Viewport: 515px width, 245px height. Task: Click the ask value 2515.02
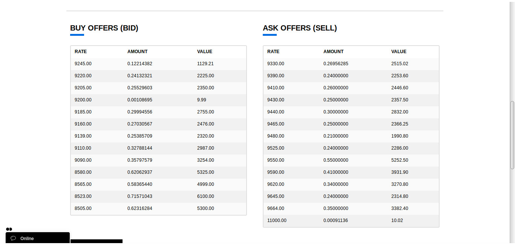[400, 64]
